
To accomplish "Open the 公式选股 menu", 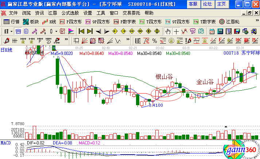I will click(x=70, y=13).
